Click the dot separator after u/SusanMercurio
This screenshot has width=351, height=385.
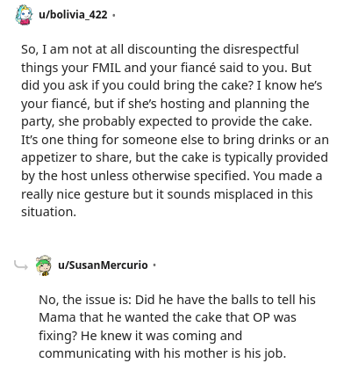pyautogui.click(x=154, y=265)
